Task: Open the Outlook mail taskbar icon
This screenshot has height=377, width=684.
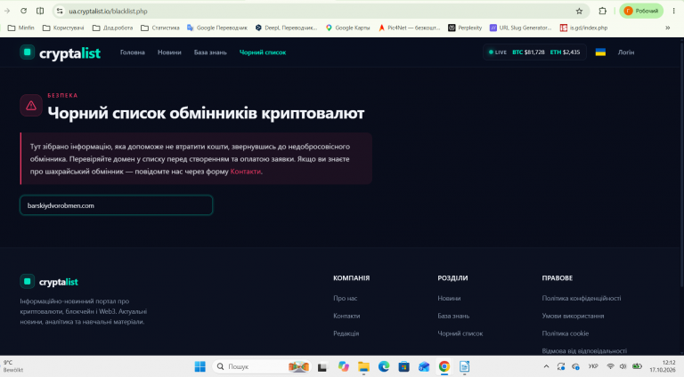Action: click(424, 366)
